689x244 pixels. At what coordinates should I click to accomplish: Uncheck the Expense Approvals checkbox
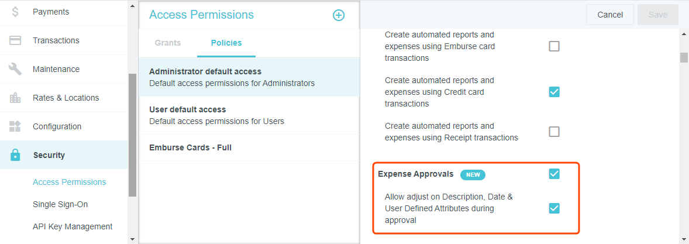click(554, 174)
